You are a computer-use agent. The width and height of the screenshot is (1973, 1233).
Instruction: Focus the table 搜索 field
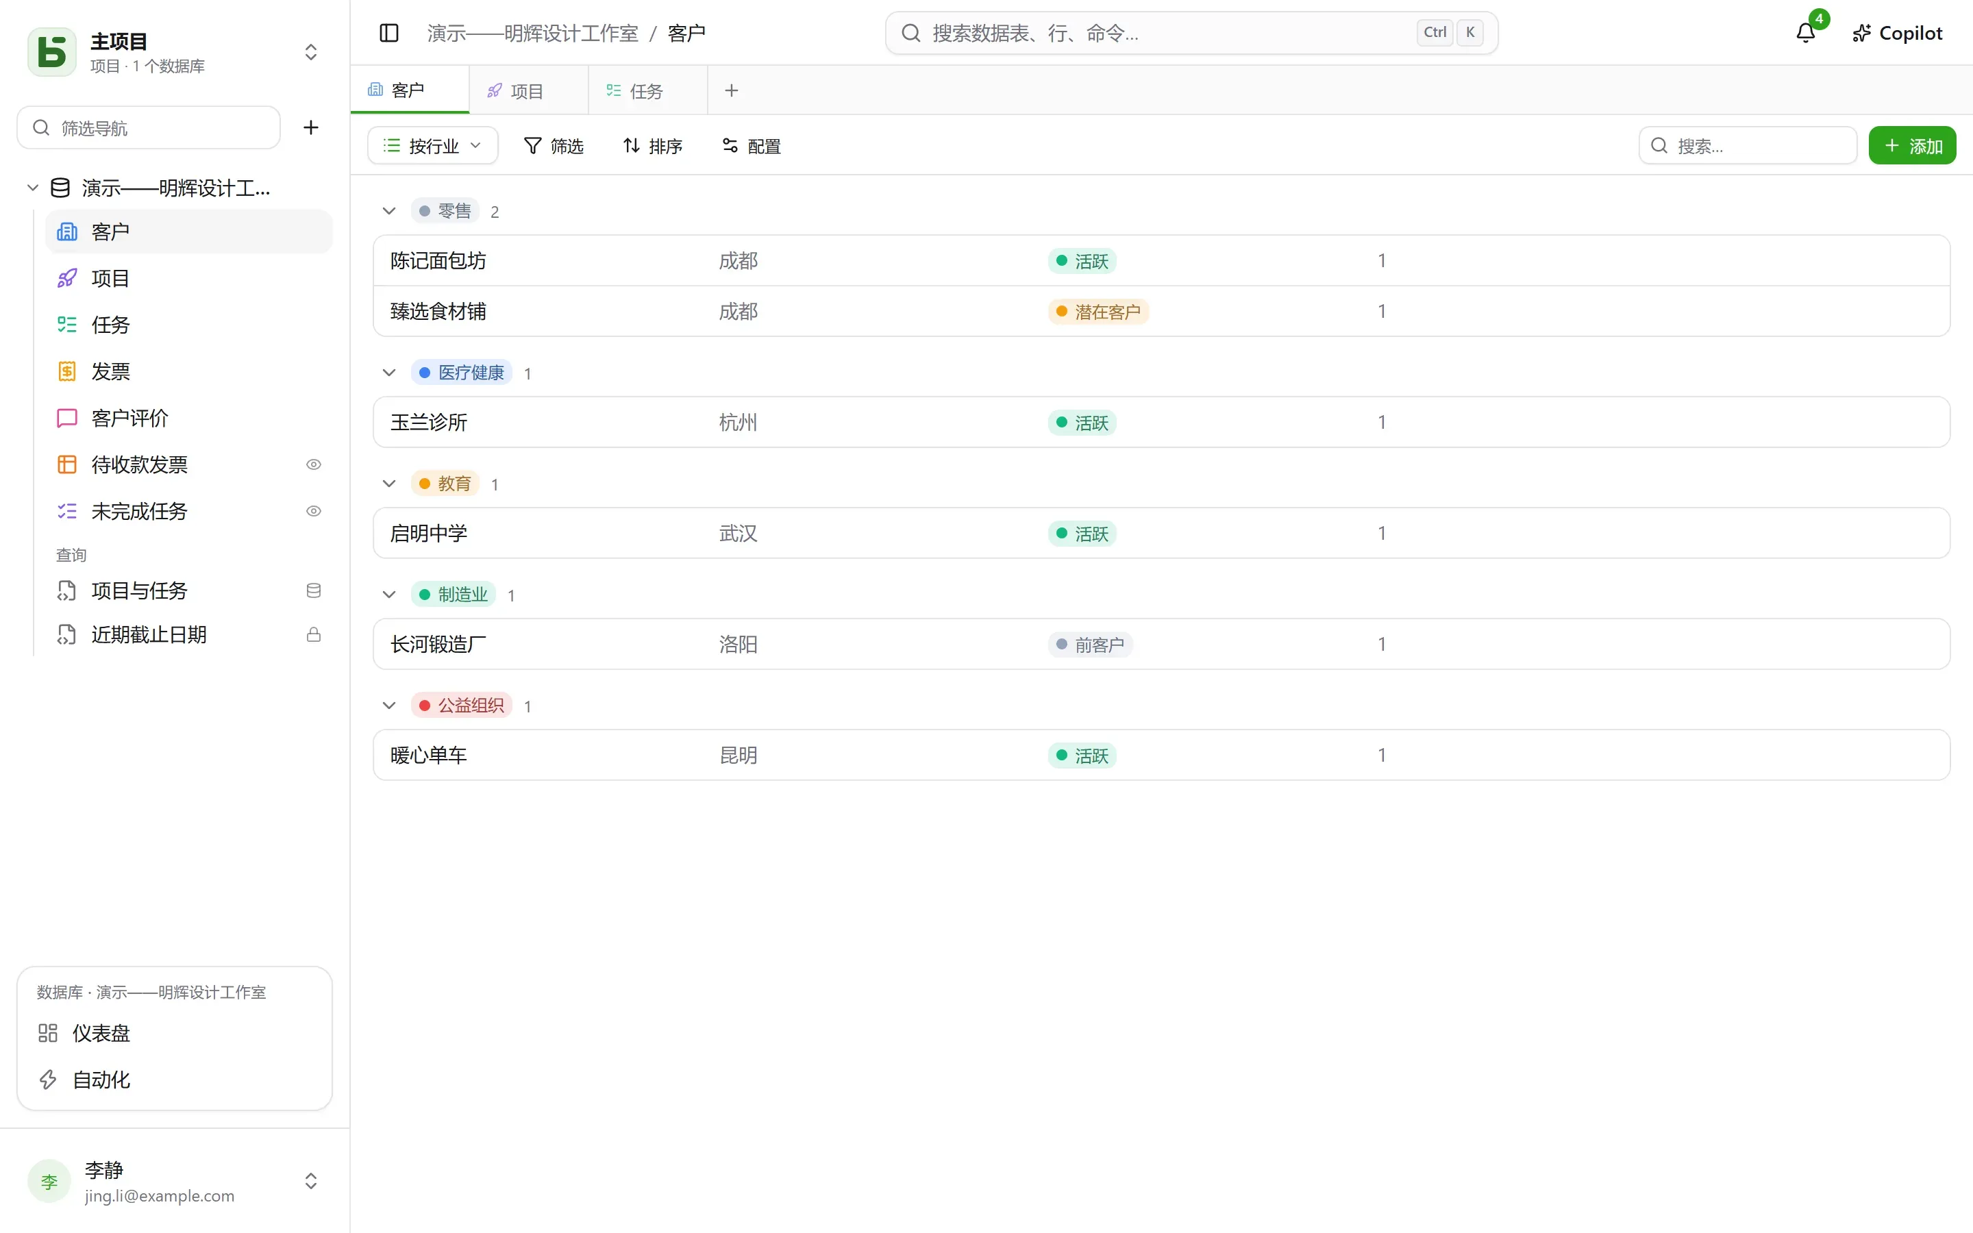point(1747,145)
